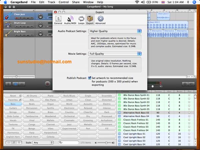This screenshot has width=200, height=150.
Task: Expand the Clean Jazz track automation arrow
Action: tap(32, 18)
